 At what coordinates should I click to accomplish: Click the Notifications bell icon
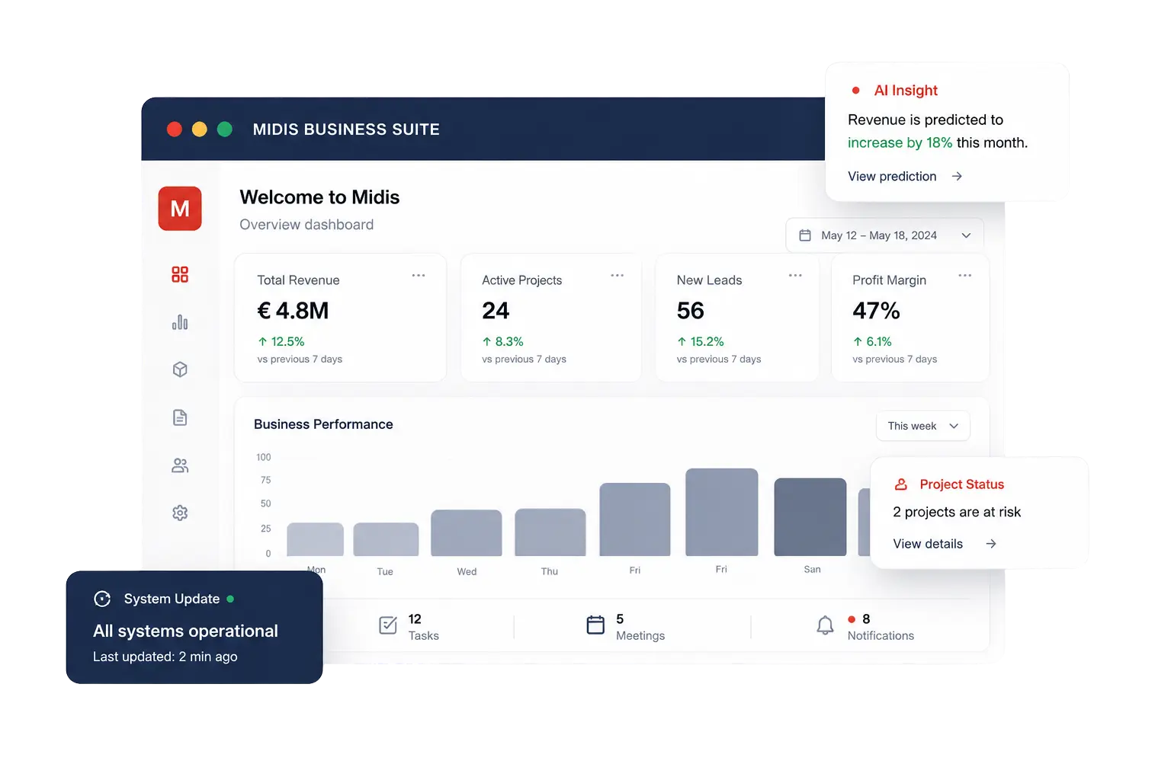(825, 625)
